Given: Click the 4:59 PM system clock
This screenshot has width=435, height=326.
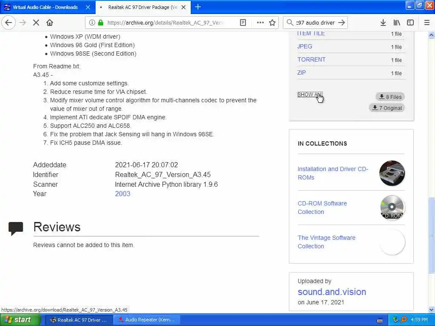Looking at the screenshot, I should tap(419, 320).
